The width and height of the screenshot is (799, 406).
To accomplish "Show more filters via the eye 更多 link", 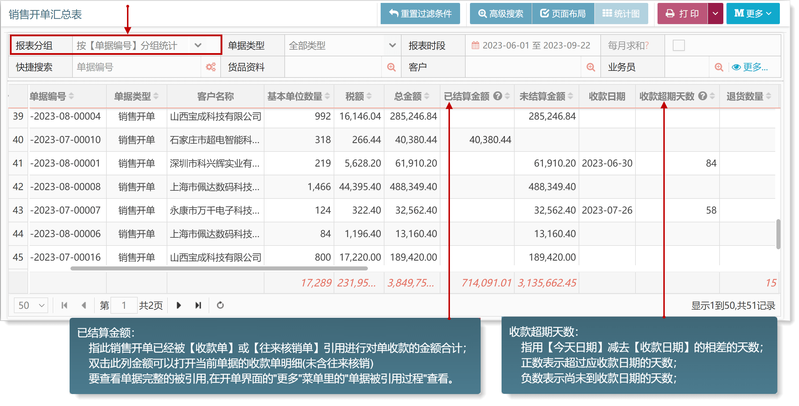I will (750, 67).
